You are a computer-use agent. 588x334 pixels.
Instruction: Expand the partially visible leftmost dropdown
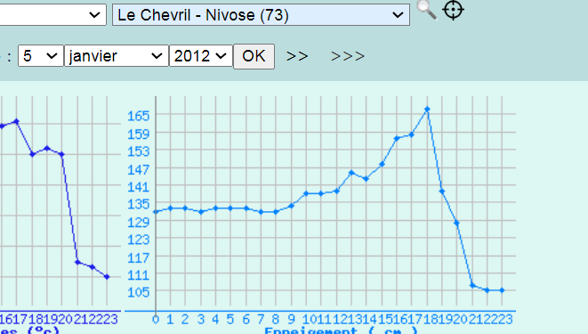[52, 15]
